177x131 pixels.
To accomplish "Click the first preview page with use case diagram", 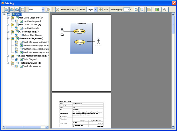I will [x=81, y=53].
